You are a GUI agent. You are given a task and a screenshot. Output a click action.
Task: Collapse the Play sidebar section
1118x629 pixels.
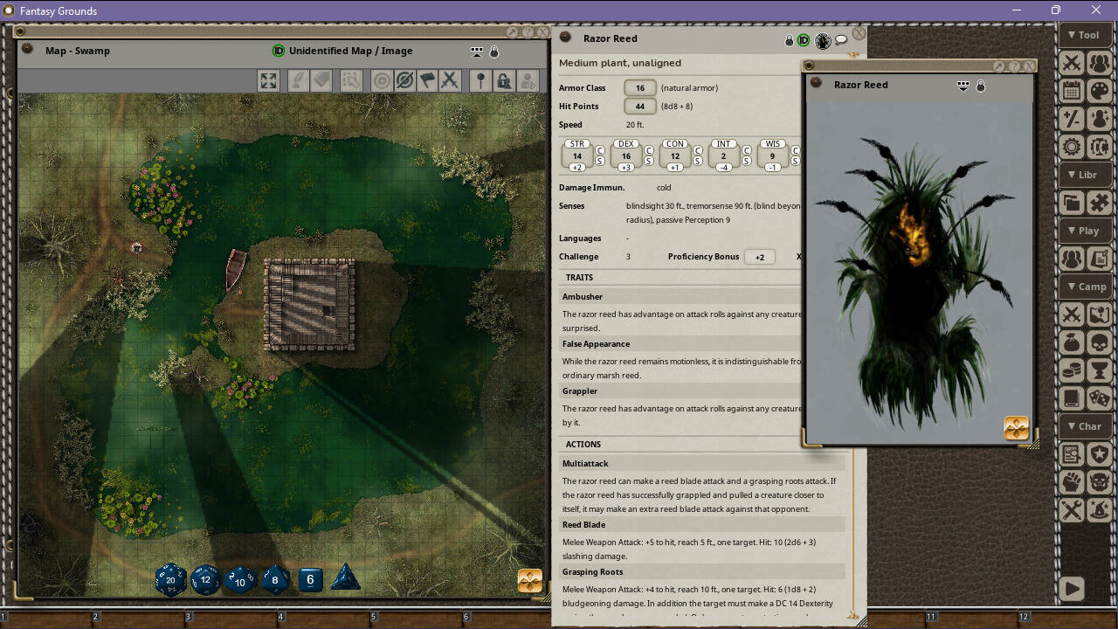tap(1085, 231)
